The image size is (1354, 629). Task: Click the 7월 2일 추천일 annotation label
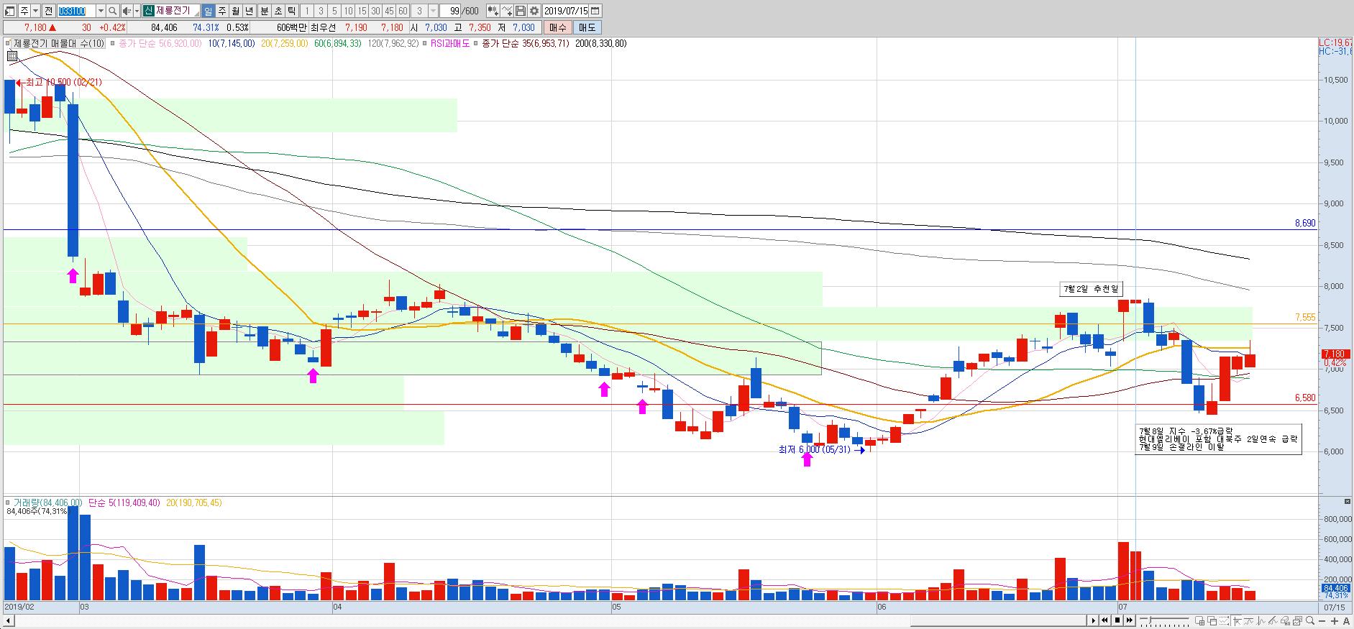point(1092,289)
